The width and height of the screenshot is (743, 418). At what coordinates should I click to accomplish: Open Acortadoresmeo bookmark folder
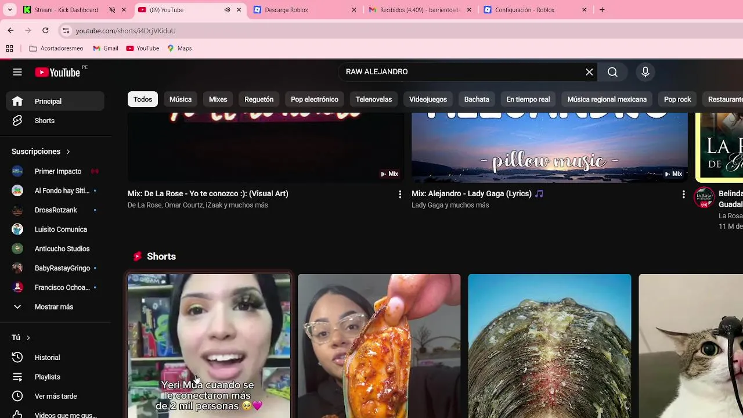(x=56, y=48)
